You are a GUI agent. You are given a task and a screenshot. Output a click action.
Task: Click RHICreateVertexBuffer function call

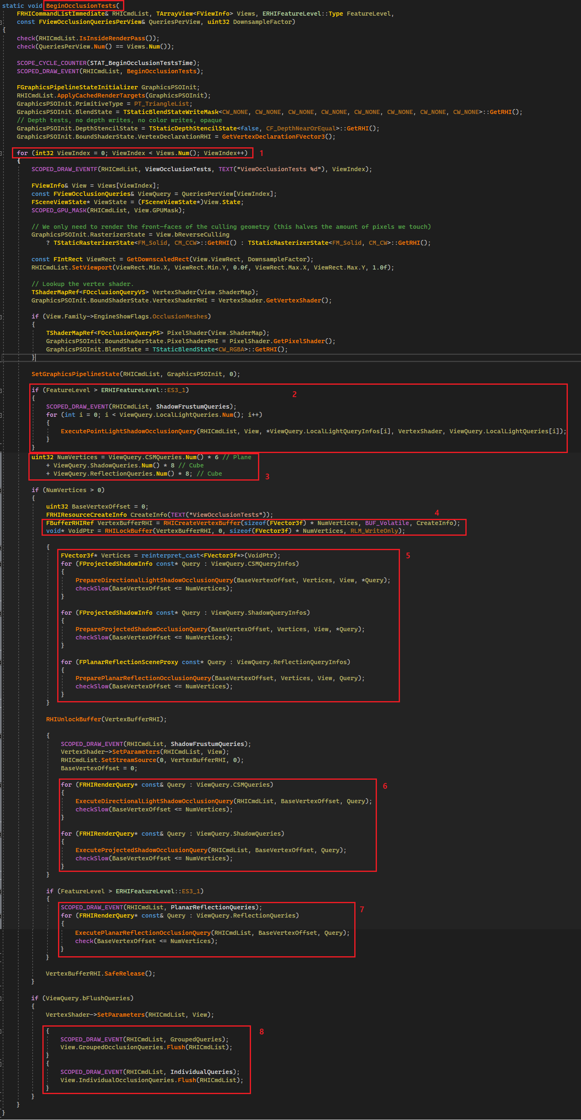pyautogui.click(x=202, y=523)
